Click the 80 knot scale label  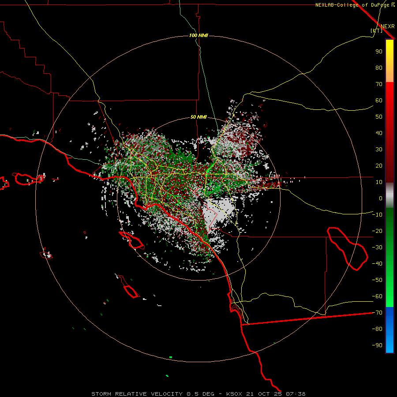click(379, 68)
